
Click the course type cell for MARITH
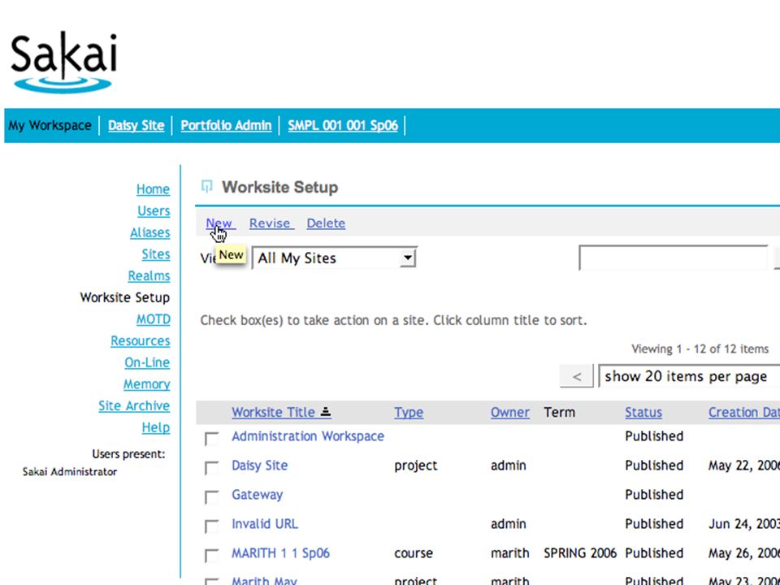(414, 553)
